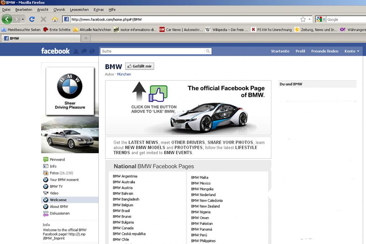
Task: Open the Info sidebar item
Action: [50, 166]
